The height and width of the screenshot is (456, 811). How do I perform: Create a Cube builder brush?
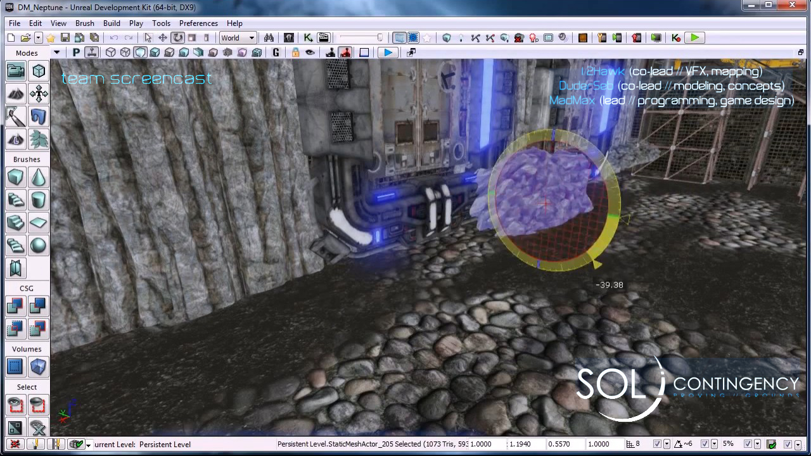(15, 177)
